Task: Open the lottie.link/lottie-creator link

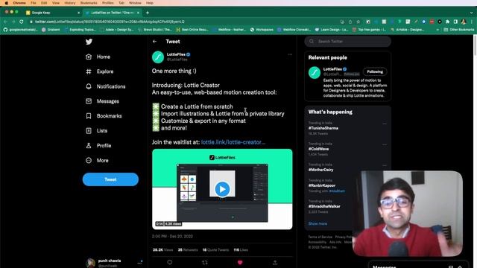Action: (x=233, y=142)
